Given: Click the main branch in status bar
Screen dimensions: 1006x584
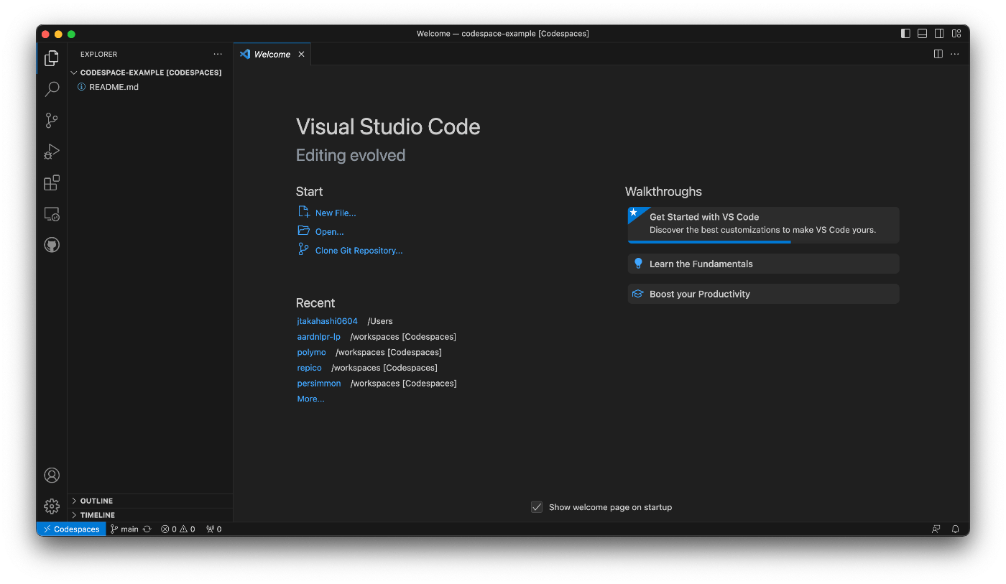Looking at the screenshot, I should (x=124, y=529).
